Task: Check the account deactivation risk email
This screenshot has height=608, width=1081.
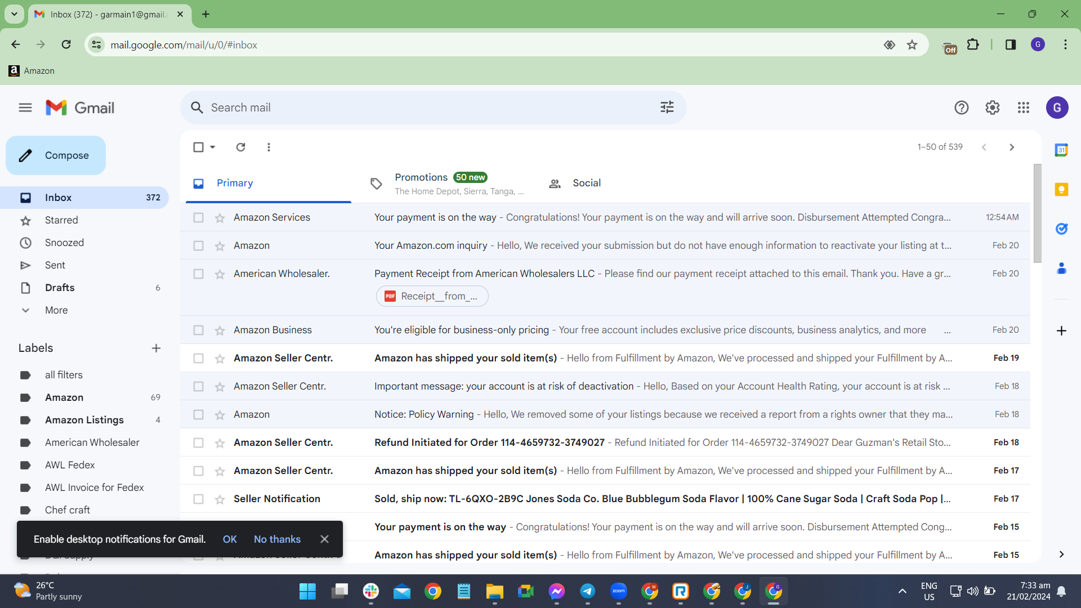Action: [x=198, y=386]
